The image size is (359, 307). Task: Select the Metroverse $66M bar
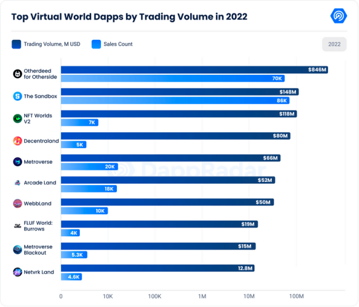[x=171, y=158]
